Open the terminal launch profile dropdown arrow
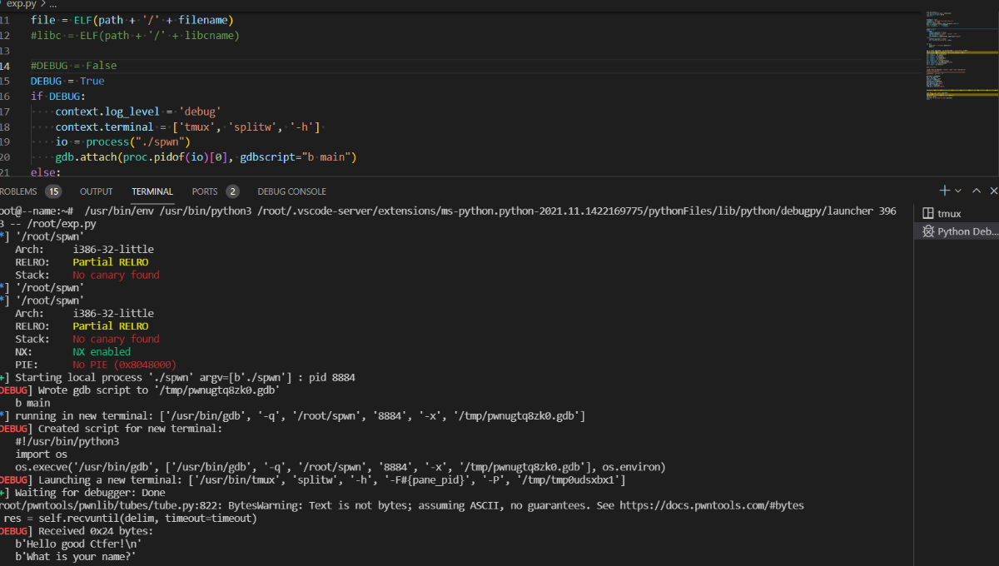 [x=958, y=191]
